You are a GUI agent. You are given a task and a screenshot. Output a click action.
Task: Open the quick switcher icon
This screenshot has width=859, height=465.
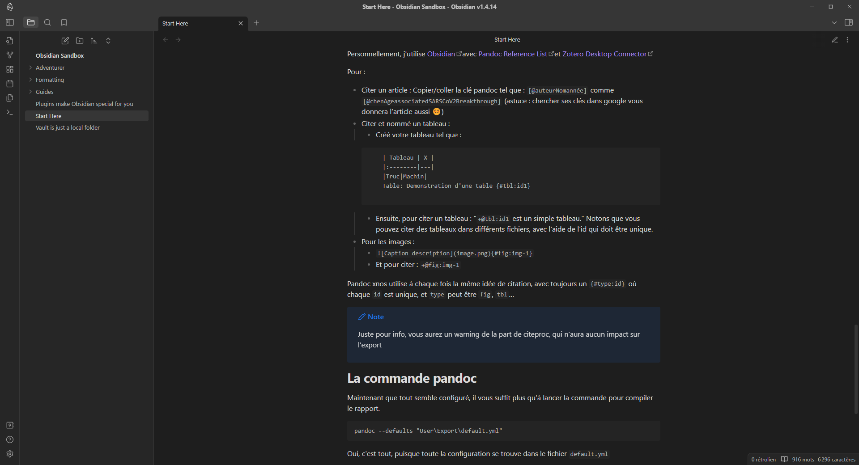tap(10, 41)
